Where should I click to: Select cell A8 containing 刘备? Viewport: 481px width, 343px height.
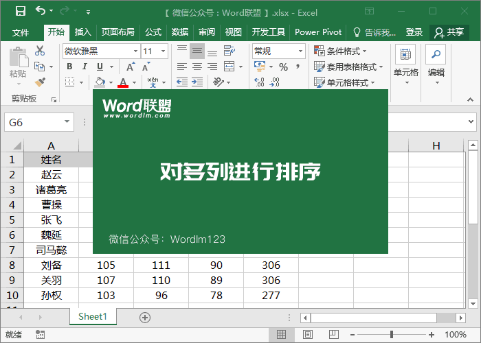pyautogui.click(x=51, y=265)
